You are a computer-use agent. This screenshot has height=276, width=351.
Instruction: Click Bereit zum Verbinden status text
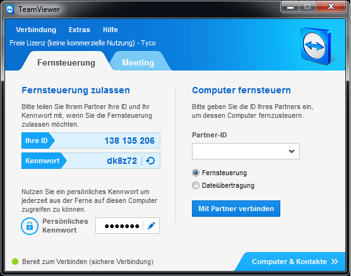click(88, 262)
